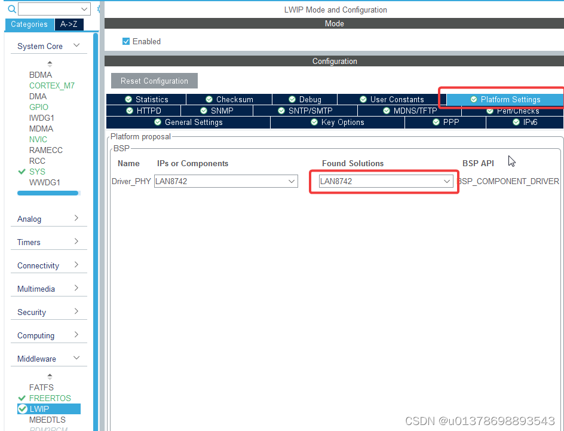Viewport: 564px width, 431px height.
Task: Switch to the A->Z tab
Action: pyautogui.click(x=69, y=24)
